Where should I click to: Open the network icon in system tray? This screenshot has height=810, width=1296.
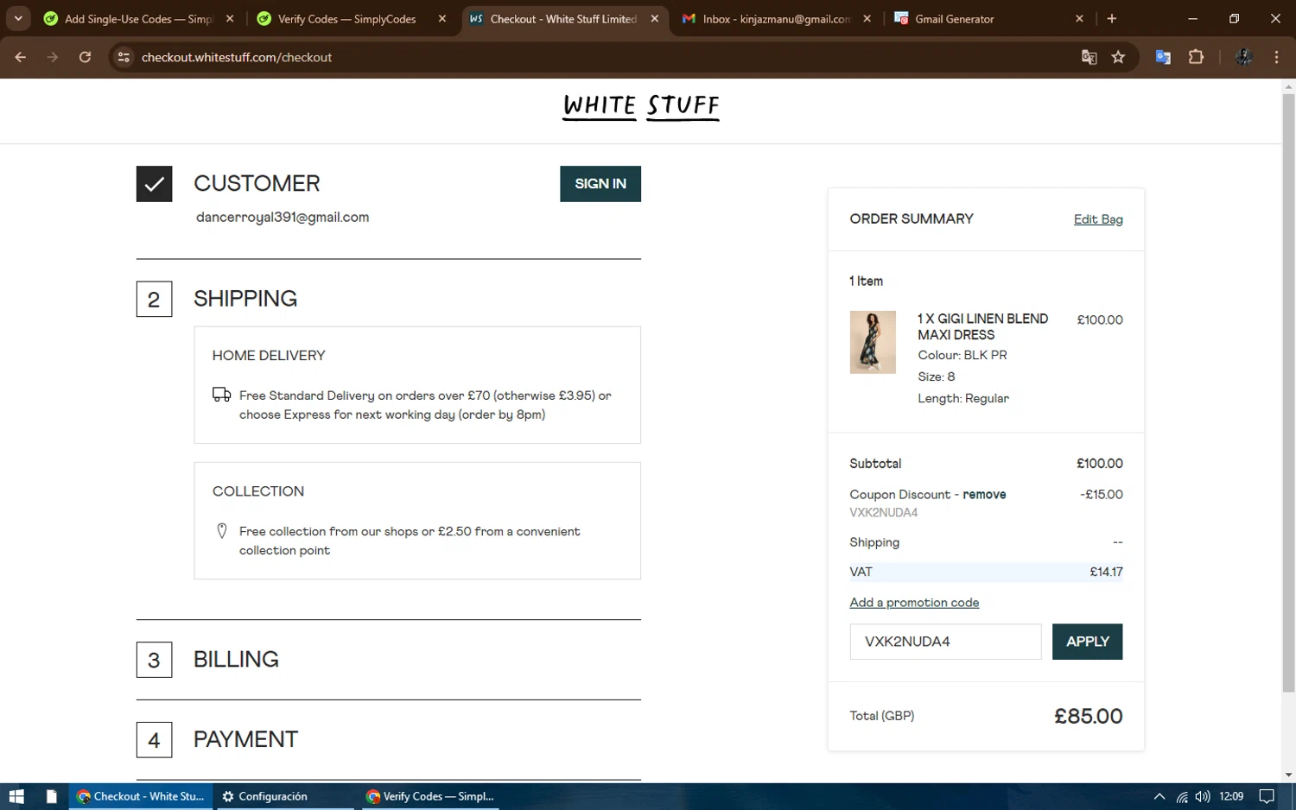1182,796
